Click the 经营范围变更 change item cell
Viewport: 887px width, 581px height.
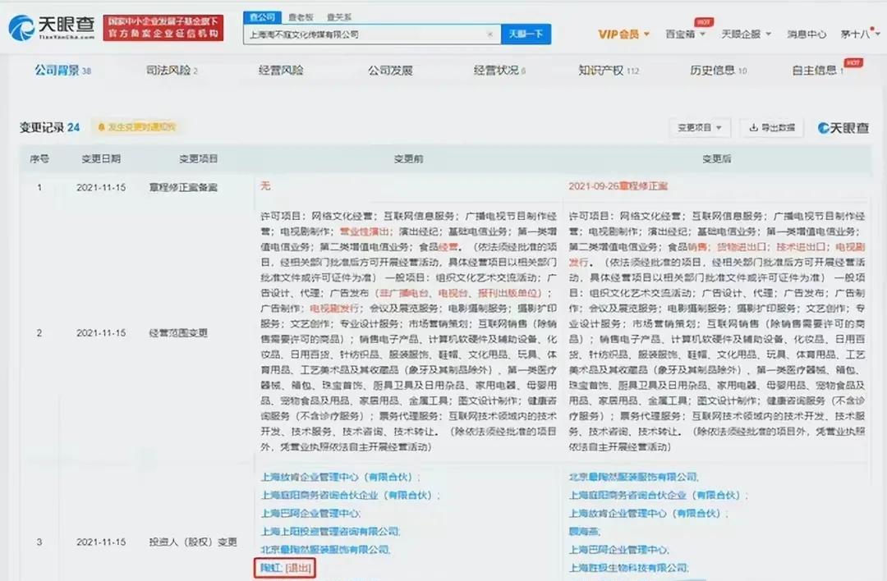tap(177, 333)
